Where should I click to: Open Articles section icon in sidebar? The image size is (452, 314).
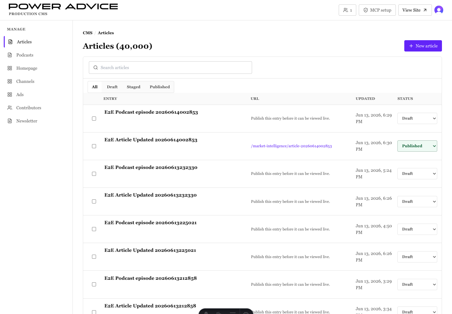(x=10, y=42)
